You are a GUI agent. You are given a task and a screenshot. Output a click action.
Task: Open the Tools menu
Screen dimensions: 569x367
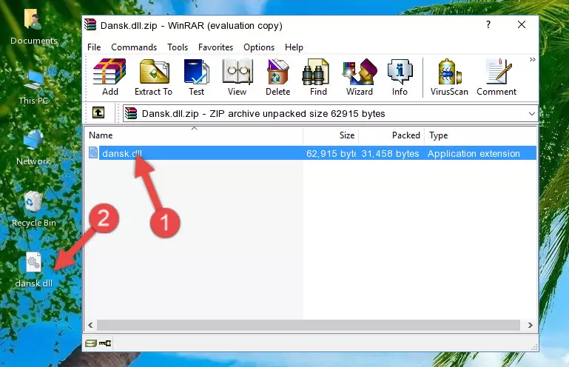click(x=178, y=47)
